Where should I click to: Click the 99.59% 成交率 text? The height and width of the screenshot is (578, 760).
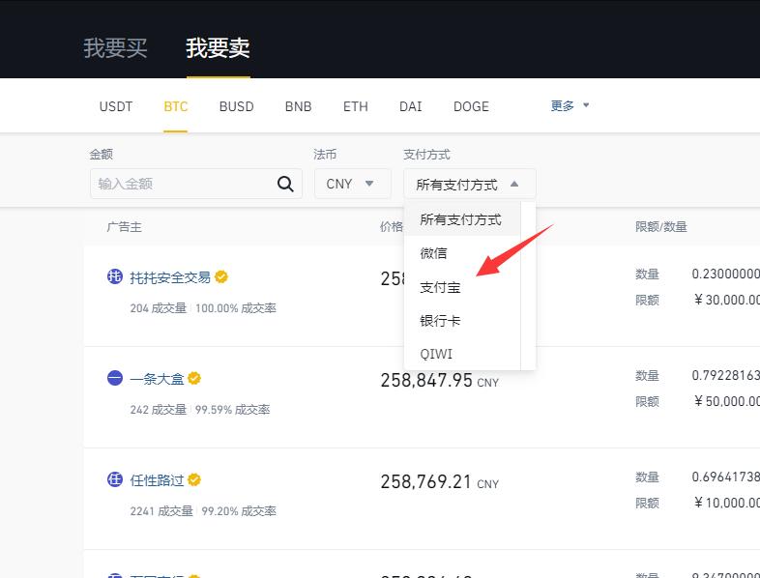click(x=233, y=410)
